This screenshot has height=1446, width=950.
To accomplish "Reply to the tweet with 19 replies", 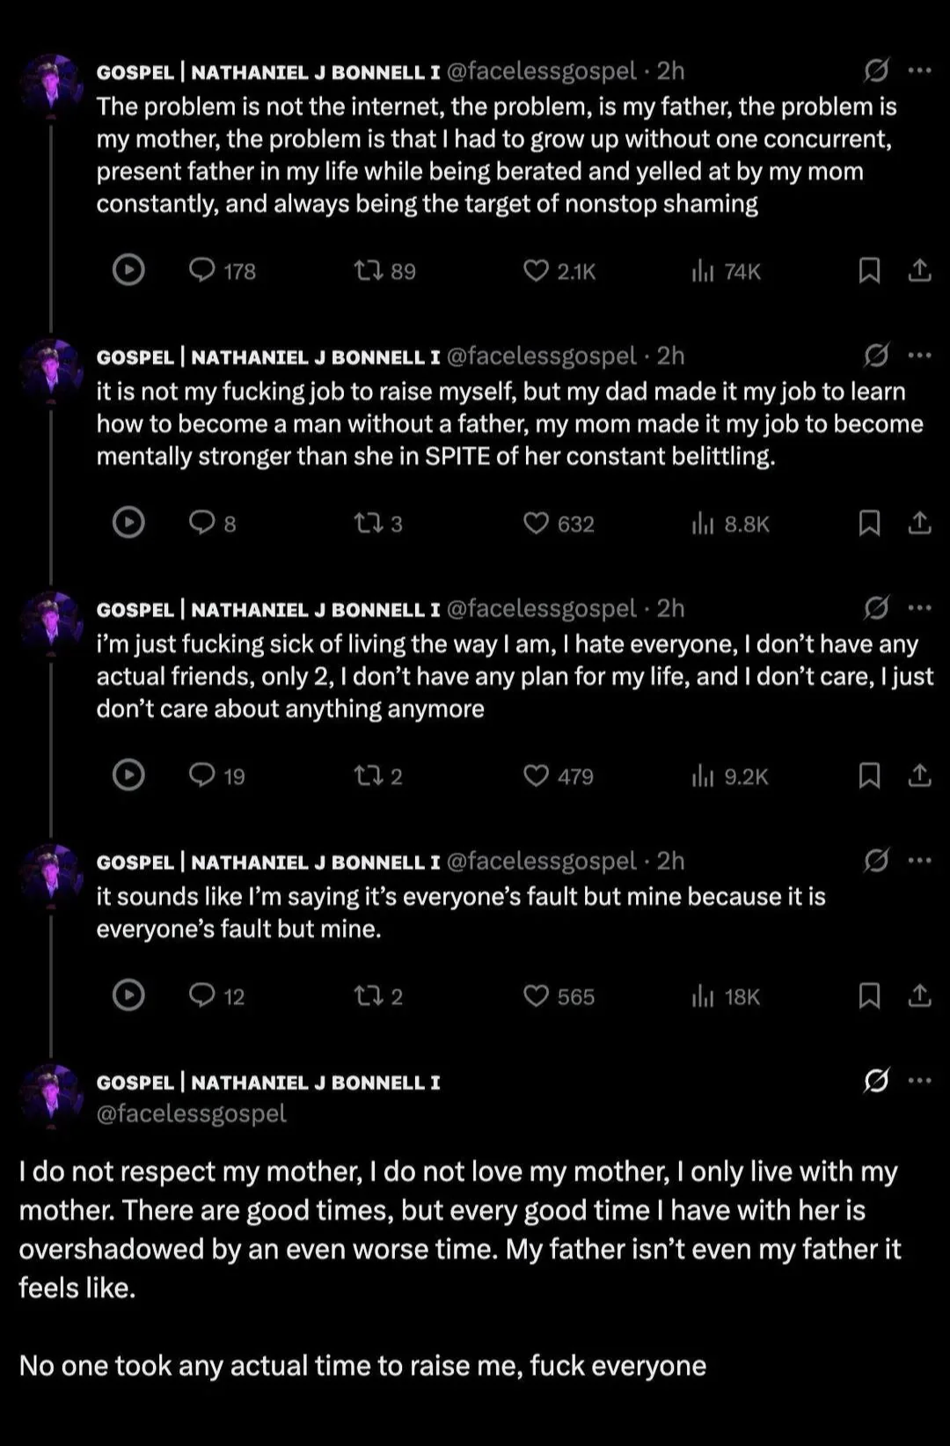I will 202,774.
